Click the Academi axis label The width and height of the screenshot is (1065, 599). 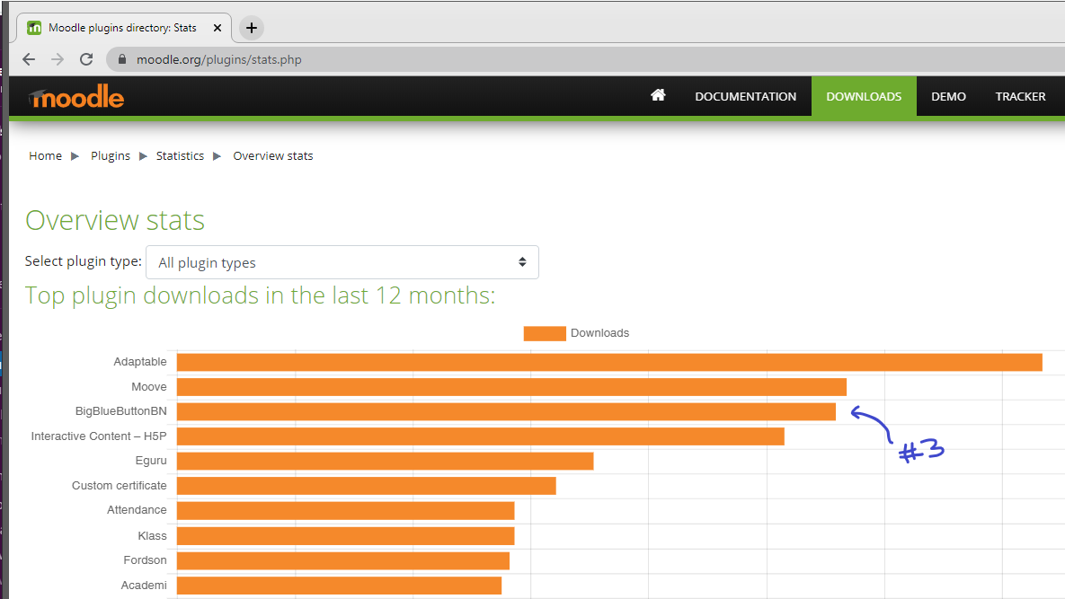143,586
